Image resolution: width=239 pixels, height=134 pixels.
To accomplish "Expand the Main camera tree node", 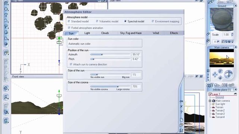I will click(x=210, y=101).
